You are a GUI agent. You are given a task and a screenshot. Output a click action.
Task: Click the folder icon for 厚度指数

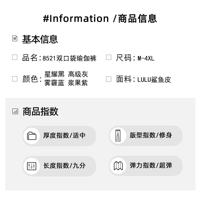coord(32,136)
